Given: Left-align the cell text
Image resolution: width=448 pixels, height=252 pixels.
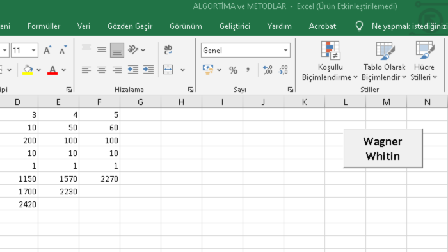Looking at the screenshot, I should [86, 70].
